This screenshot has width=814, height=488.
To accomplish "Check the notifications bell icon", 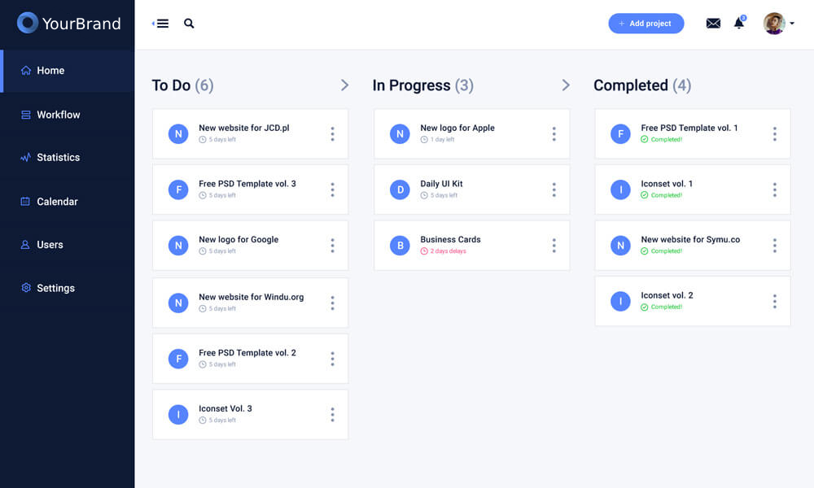I will [x=739, y=23].
